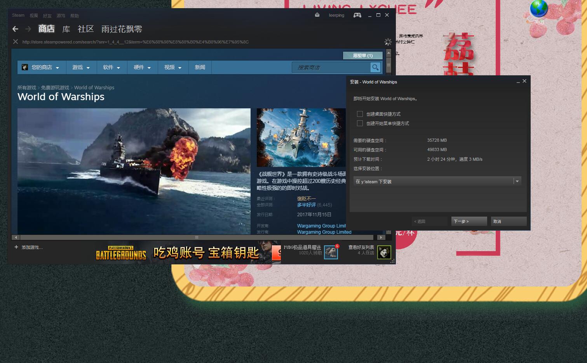This screenshot has width=587, height=363.
Task: Open the 视图 menu
Action: pos(34,16)
